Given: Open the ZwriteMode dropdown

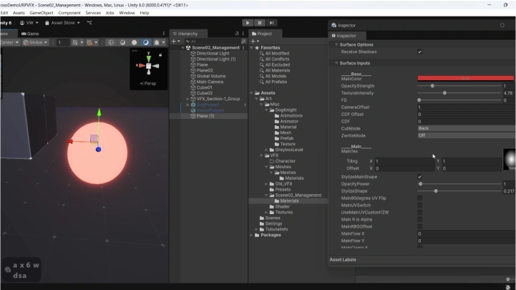Looking at the screenshot, I should pos(467,135).
